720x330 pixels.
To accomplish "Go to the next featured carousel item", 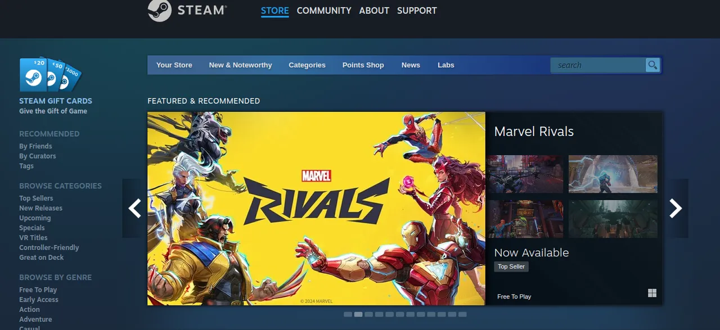I will pos(675,209).
